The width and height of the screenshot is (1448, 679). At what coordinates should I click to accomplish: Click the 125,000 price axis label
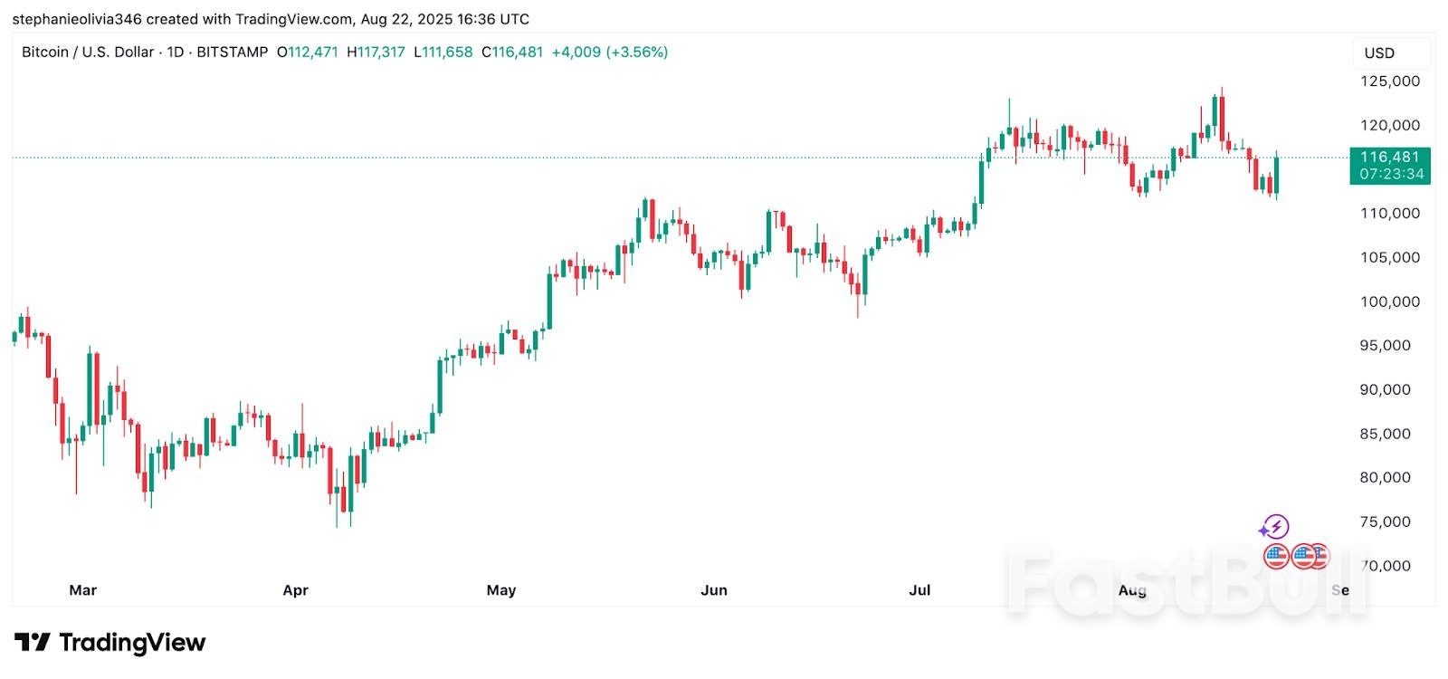[x=1390, y=81]
